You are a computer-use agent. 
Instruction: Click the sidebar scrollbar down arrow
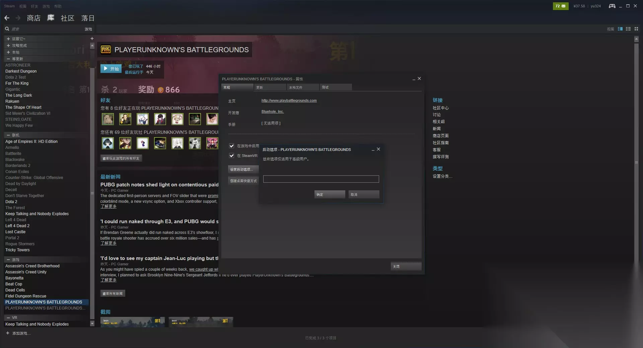(92, 324)
